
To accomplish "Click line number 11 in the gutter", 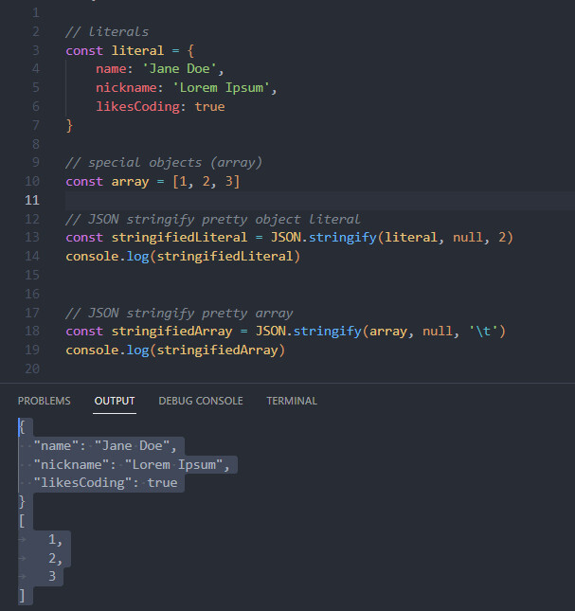I will [x=32, y=200].
